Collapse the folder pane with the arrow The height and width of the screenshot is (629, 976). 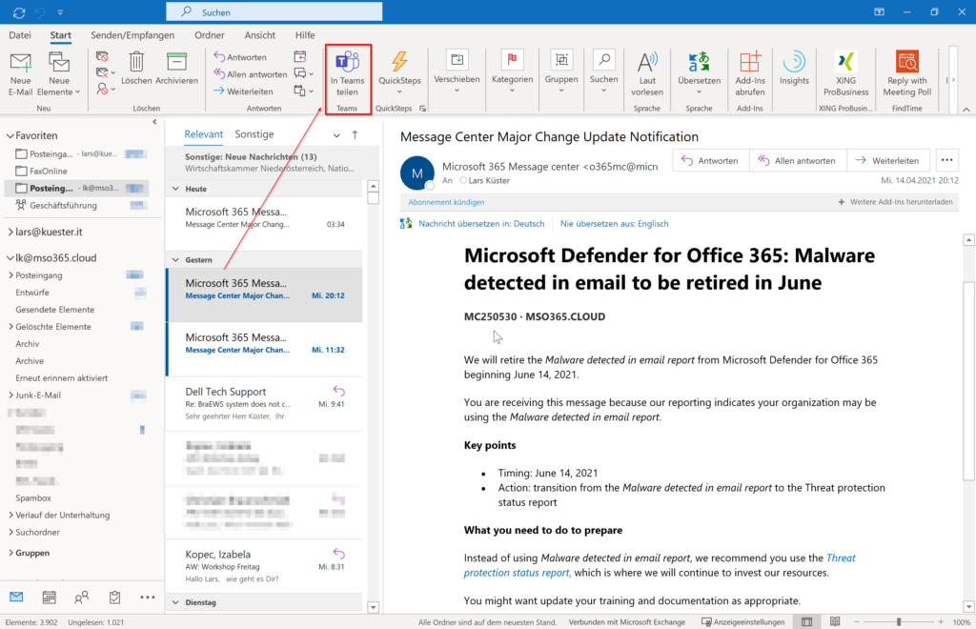154,122
